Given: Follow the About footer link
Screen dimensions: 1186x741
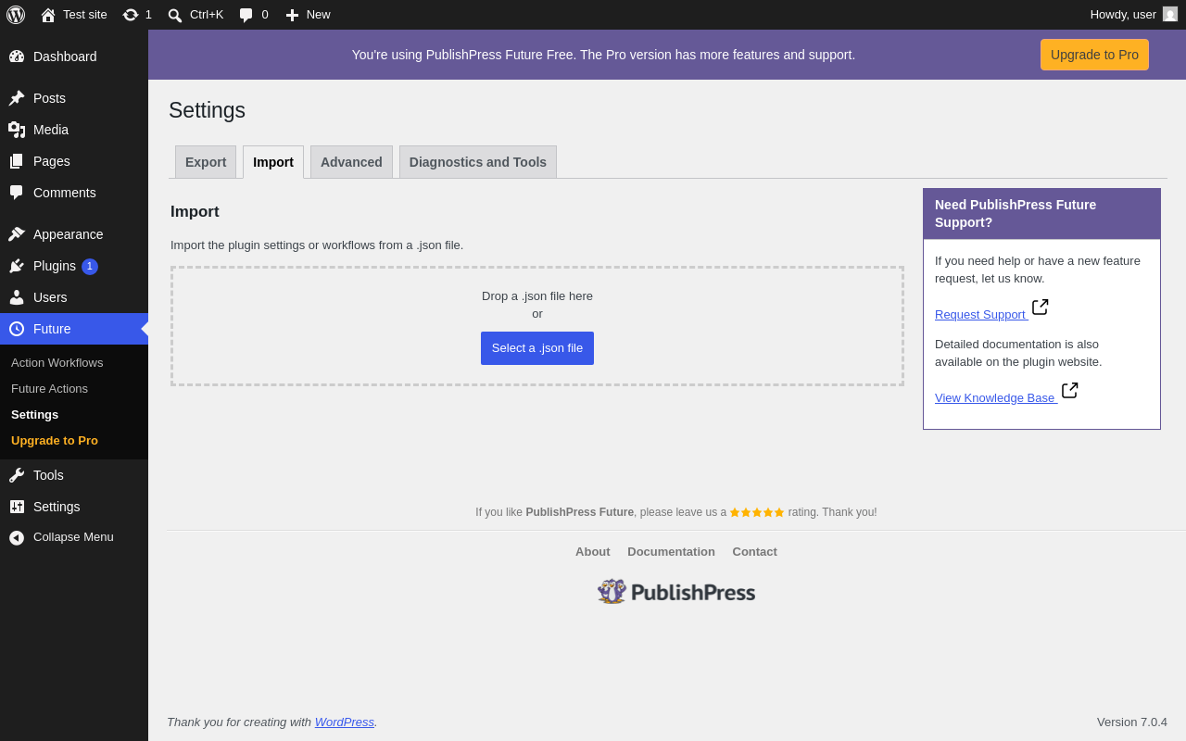Looking at the screenshot, I should click(x=593, y=551).
